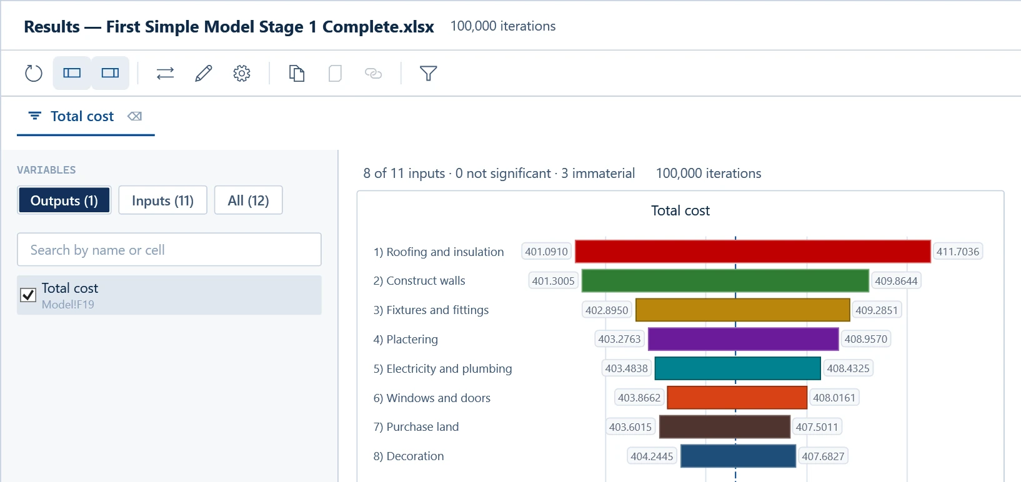This screenshot has height=482, width=1021.
Task: Select the gold Fixtures and fittings bar
Action: pos(743,310)
